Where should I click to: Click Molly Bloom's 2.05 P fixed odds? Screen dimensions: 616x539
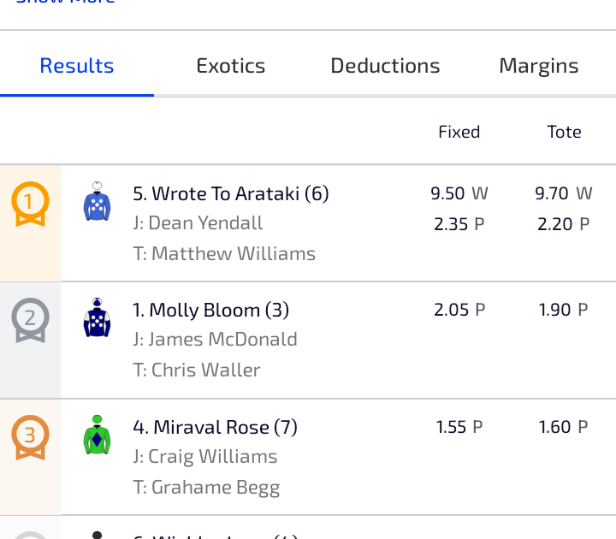tap(459, 310)
